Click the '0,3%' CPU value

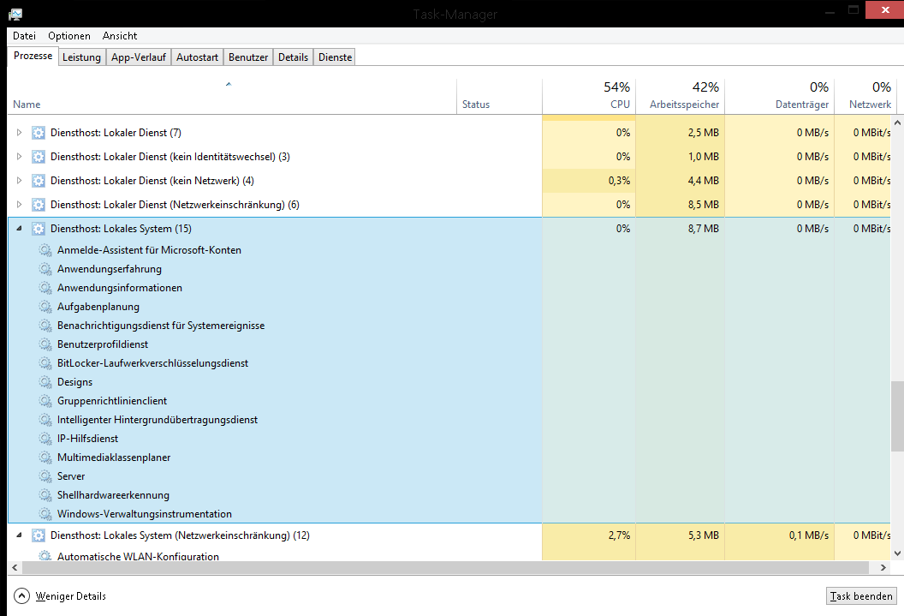pos(619,181)
